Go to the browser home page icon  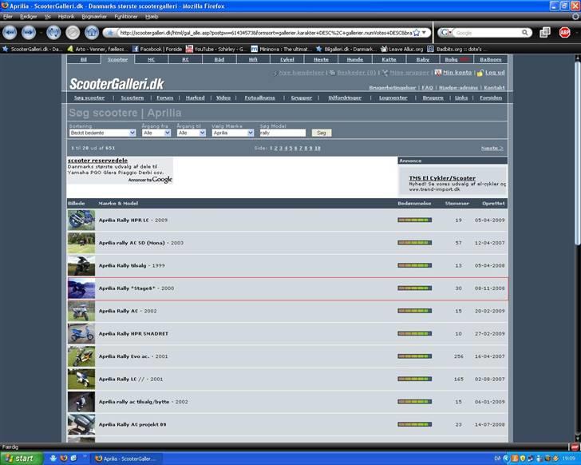(92, 32)
